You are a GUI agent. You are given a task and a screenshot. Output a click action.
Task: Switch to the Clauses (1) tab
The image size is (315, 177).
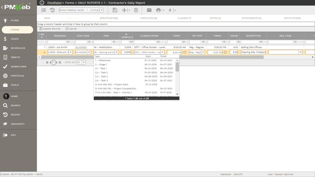184,18
